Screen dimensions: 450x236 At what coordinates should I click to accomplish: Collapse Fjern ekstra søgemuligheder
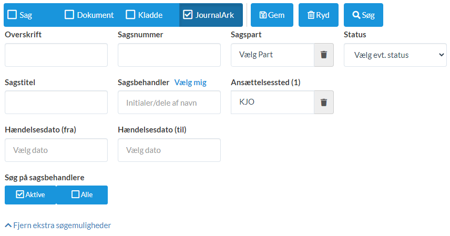click(58, 225)
